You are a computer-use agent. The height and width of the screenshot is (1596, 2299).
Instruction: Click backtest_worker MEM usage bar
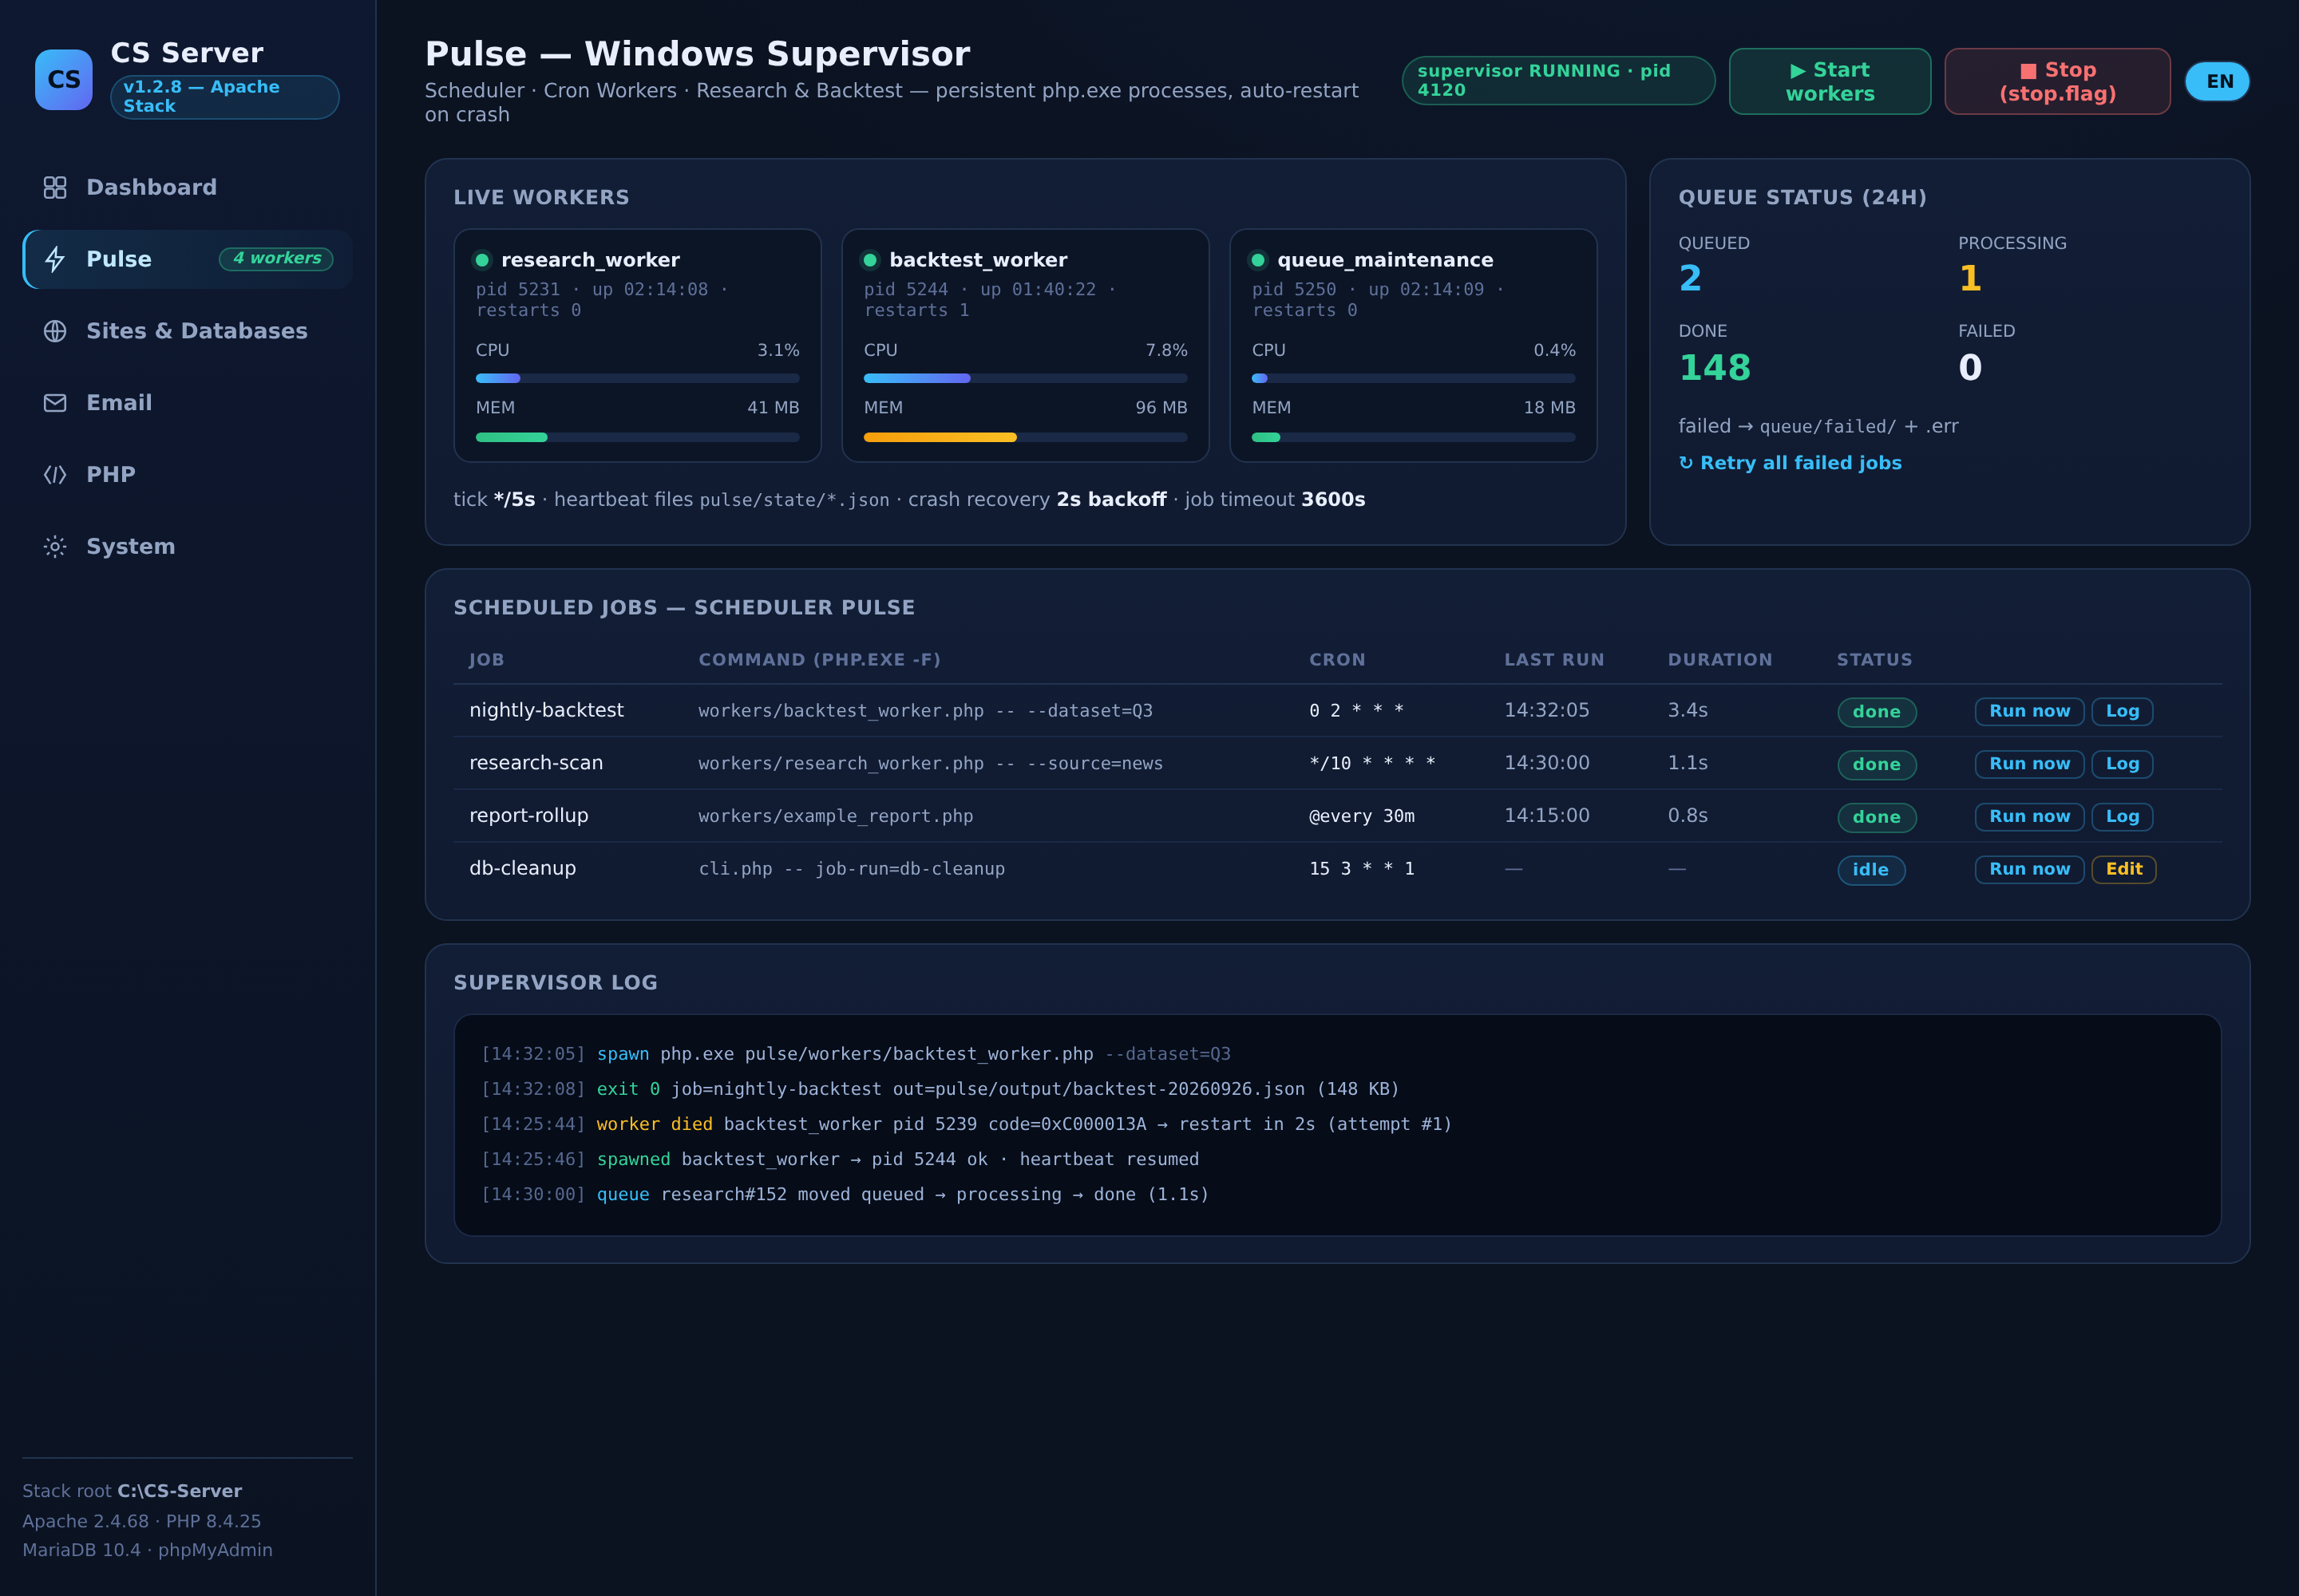coord(1026,437)
